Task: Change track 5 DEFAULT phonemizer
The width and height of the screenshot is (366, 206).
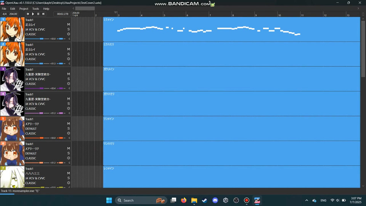Action: click(x=31, y=129)
